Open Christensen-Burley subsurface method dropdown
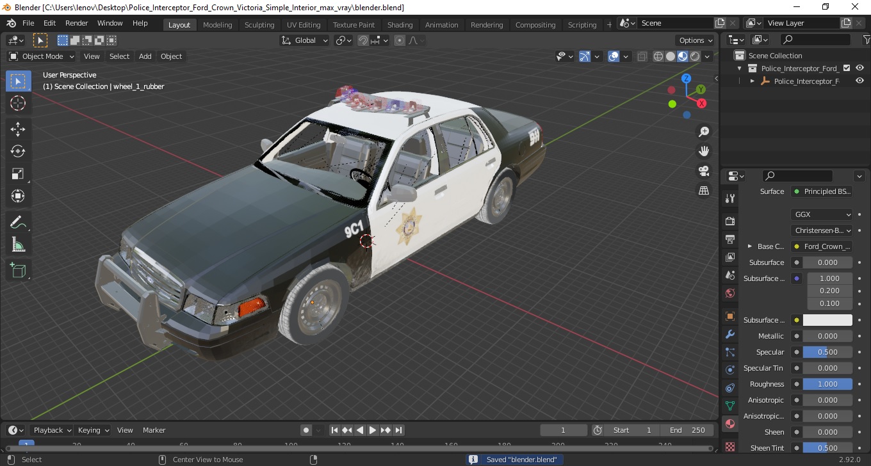Viewport: 871px width, 466px height. [x=822, y=230]
